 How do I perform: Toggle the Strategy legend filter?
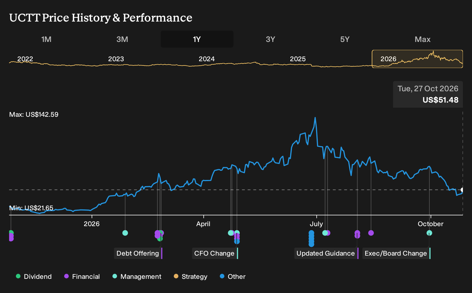190,277
